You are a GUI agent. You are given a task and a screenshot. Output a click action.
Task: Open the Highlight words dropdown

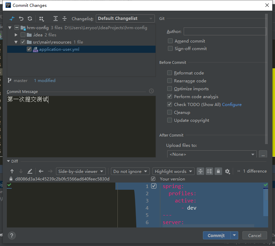click(x=173, y=171)
